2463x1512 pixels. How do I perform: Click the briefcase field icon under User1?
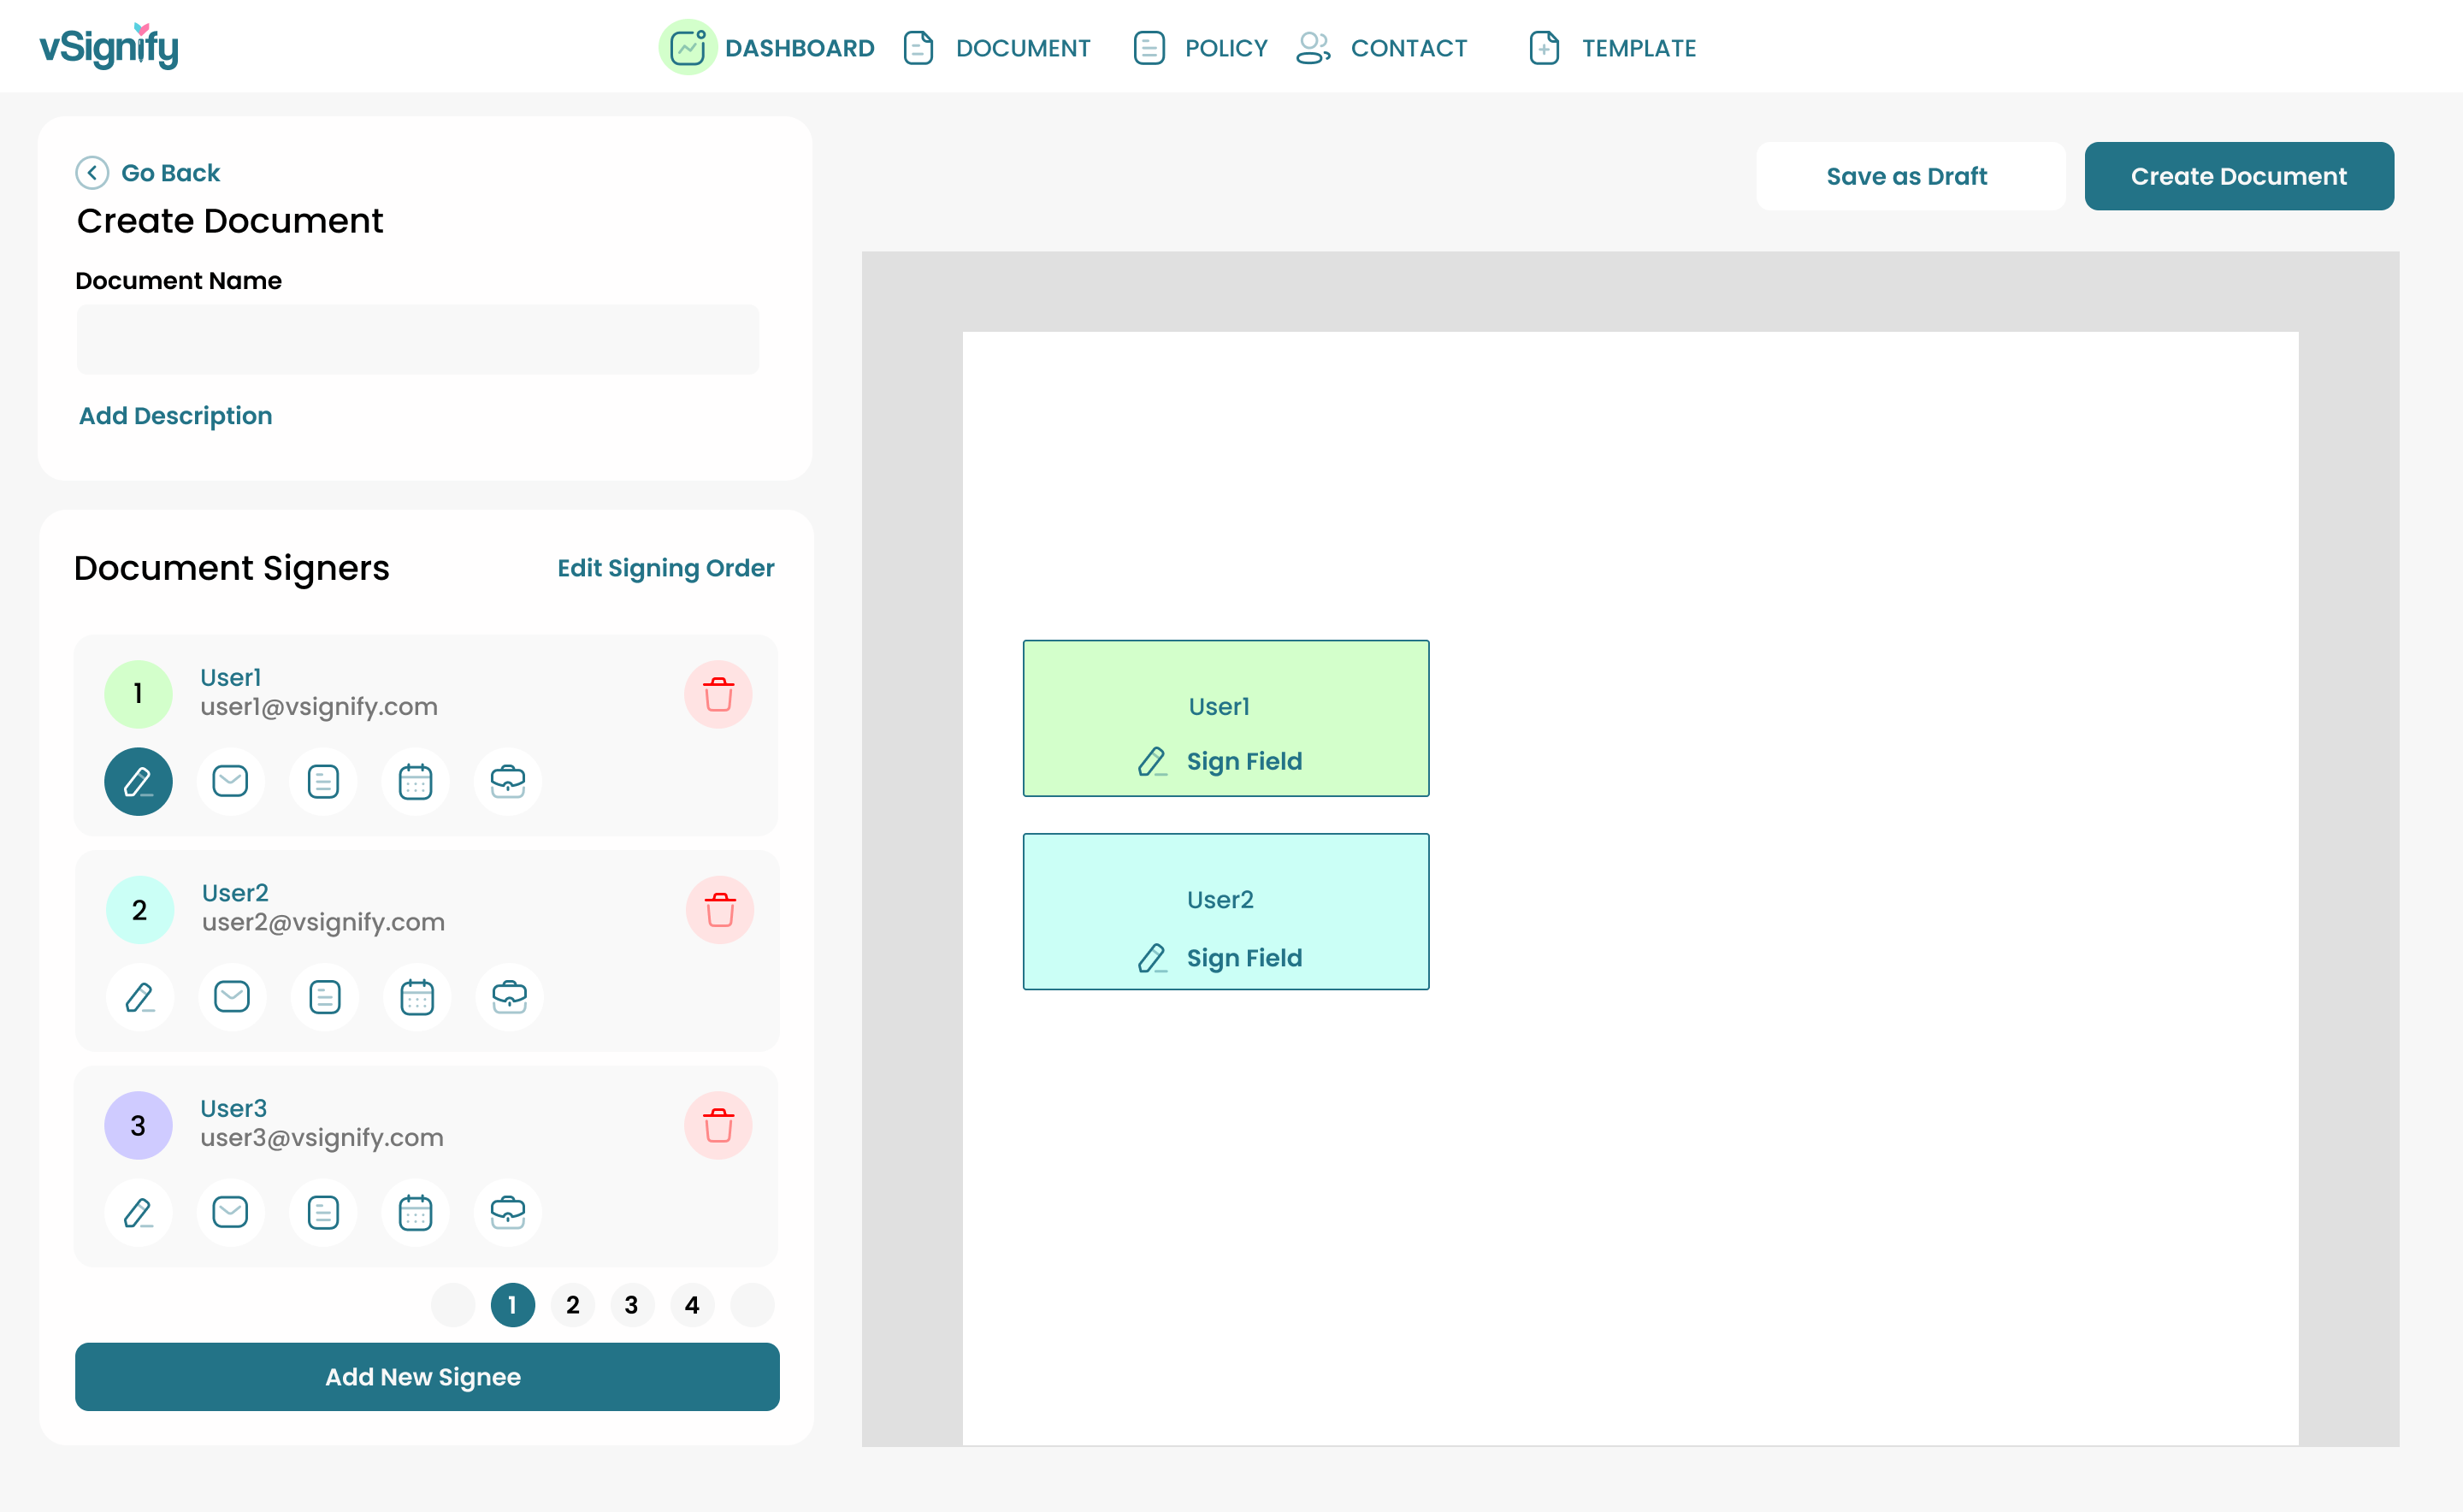[x=507, y=782]
